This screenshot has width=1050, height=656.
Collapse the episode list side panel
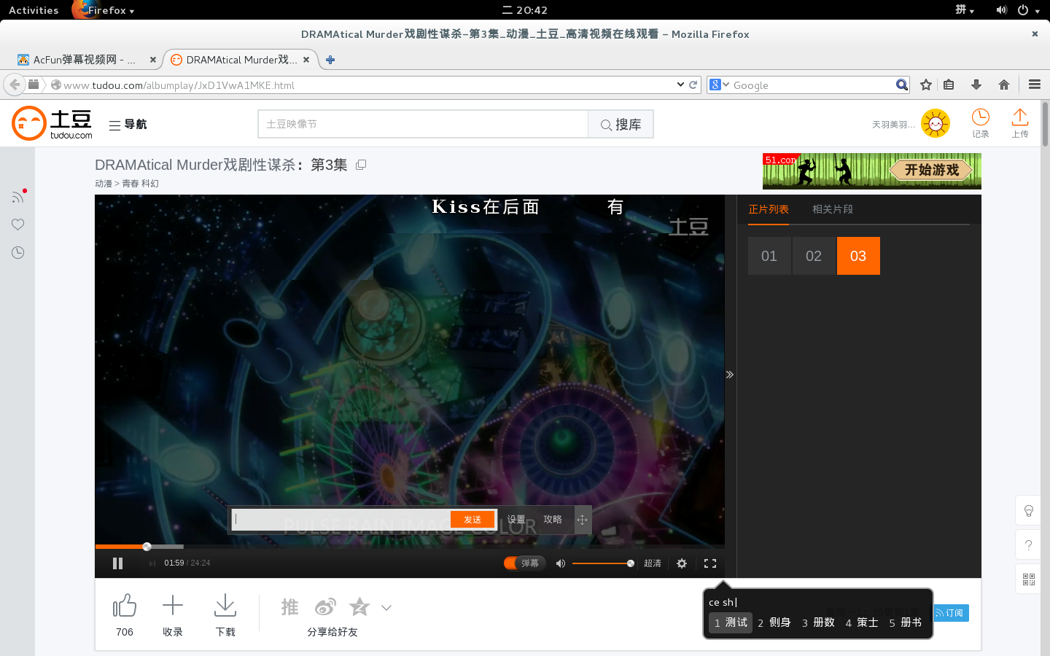point(730,375)
